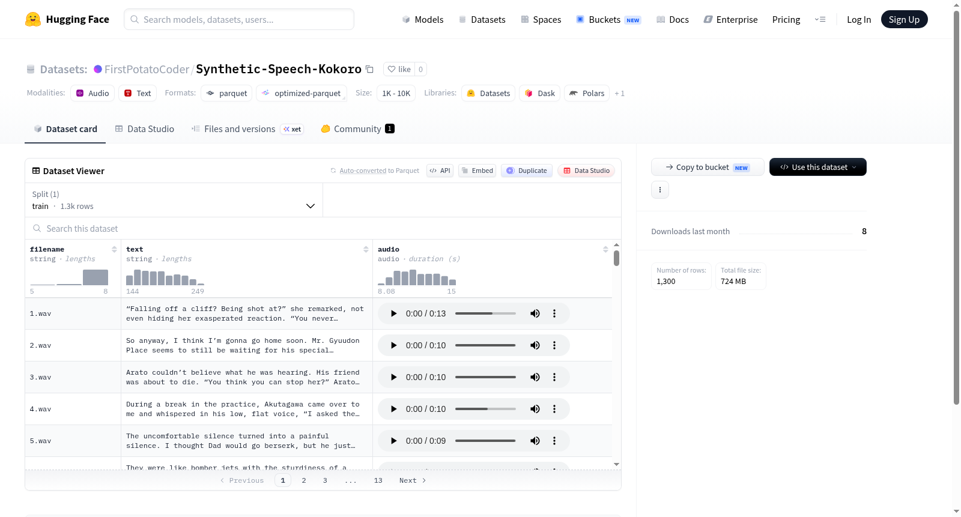This screenshot has height=517, width=961.
Task: Sort by the filename column
Action: (x=114, y=249)
